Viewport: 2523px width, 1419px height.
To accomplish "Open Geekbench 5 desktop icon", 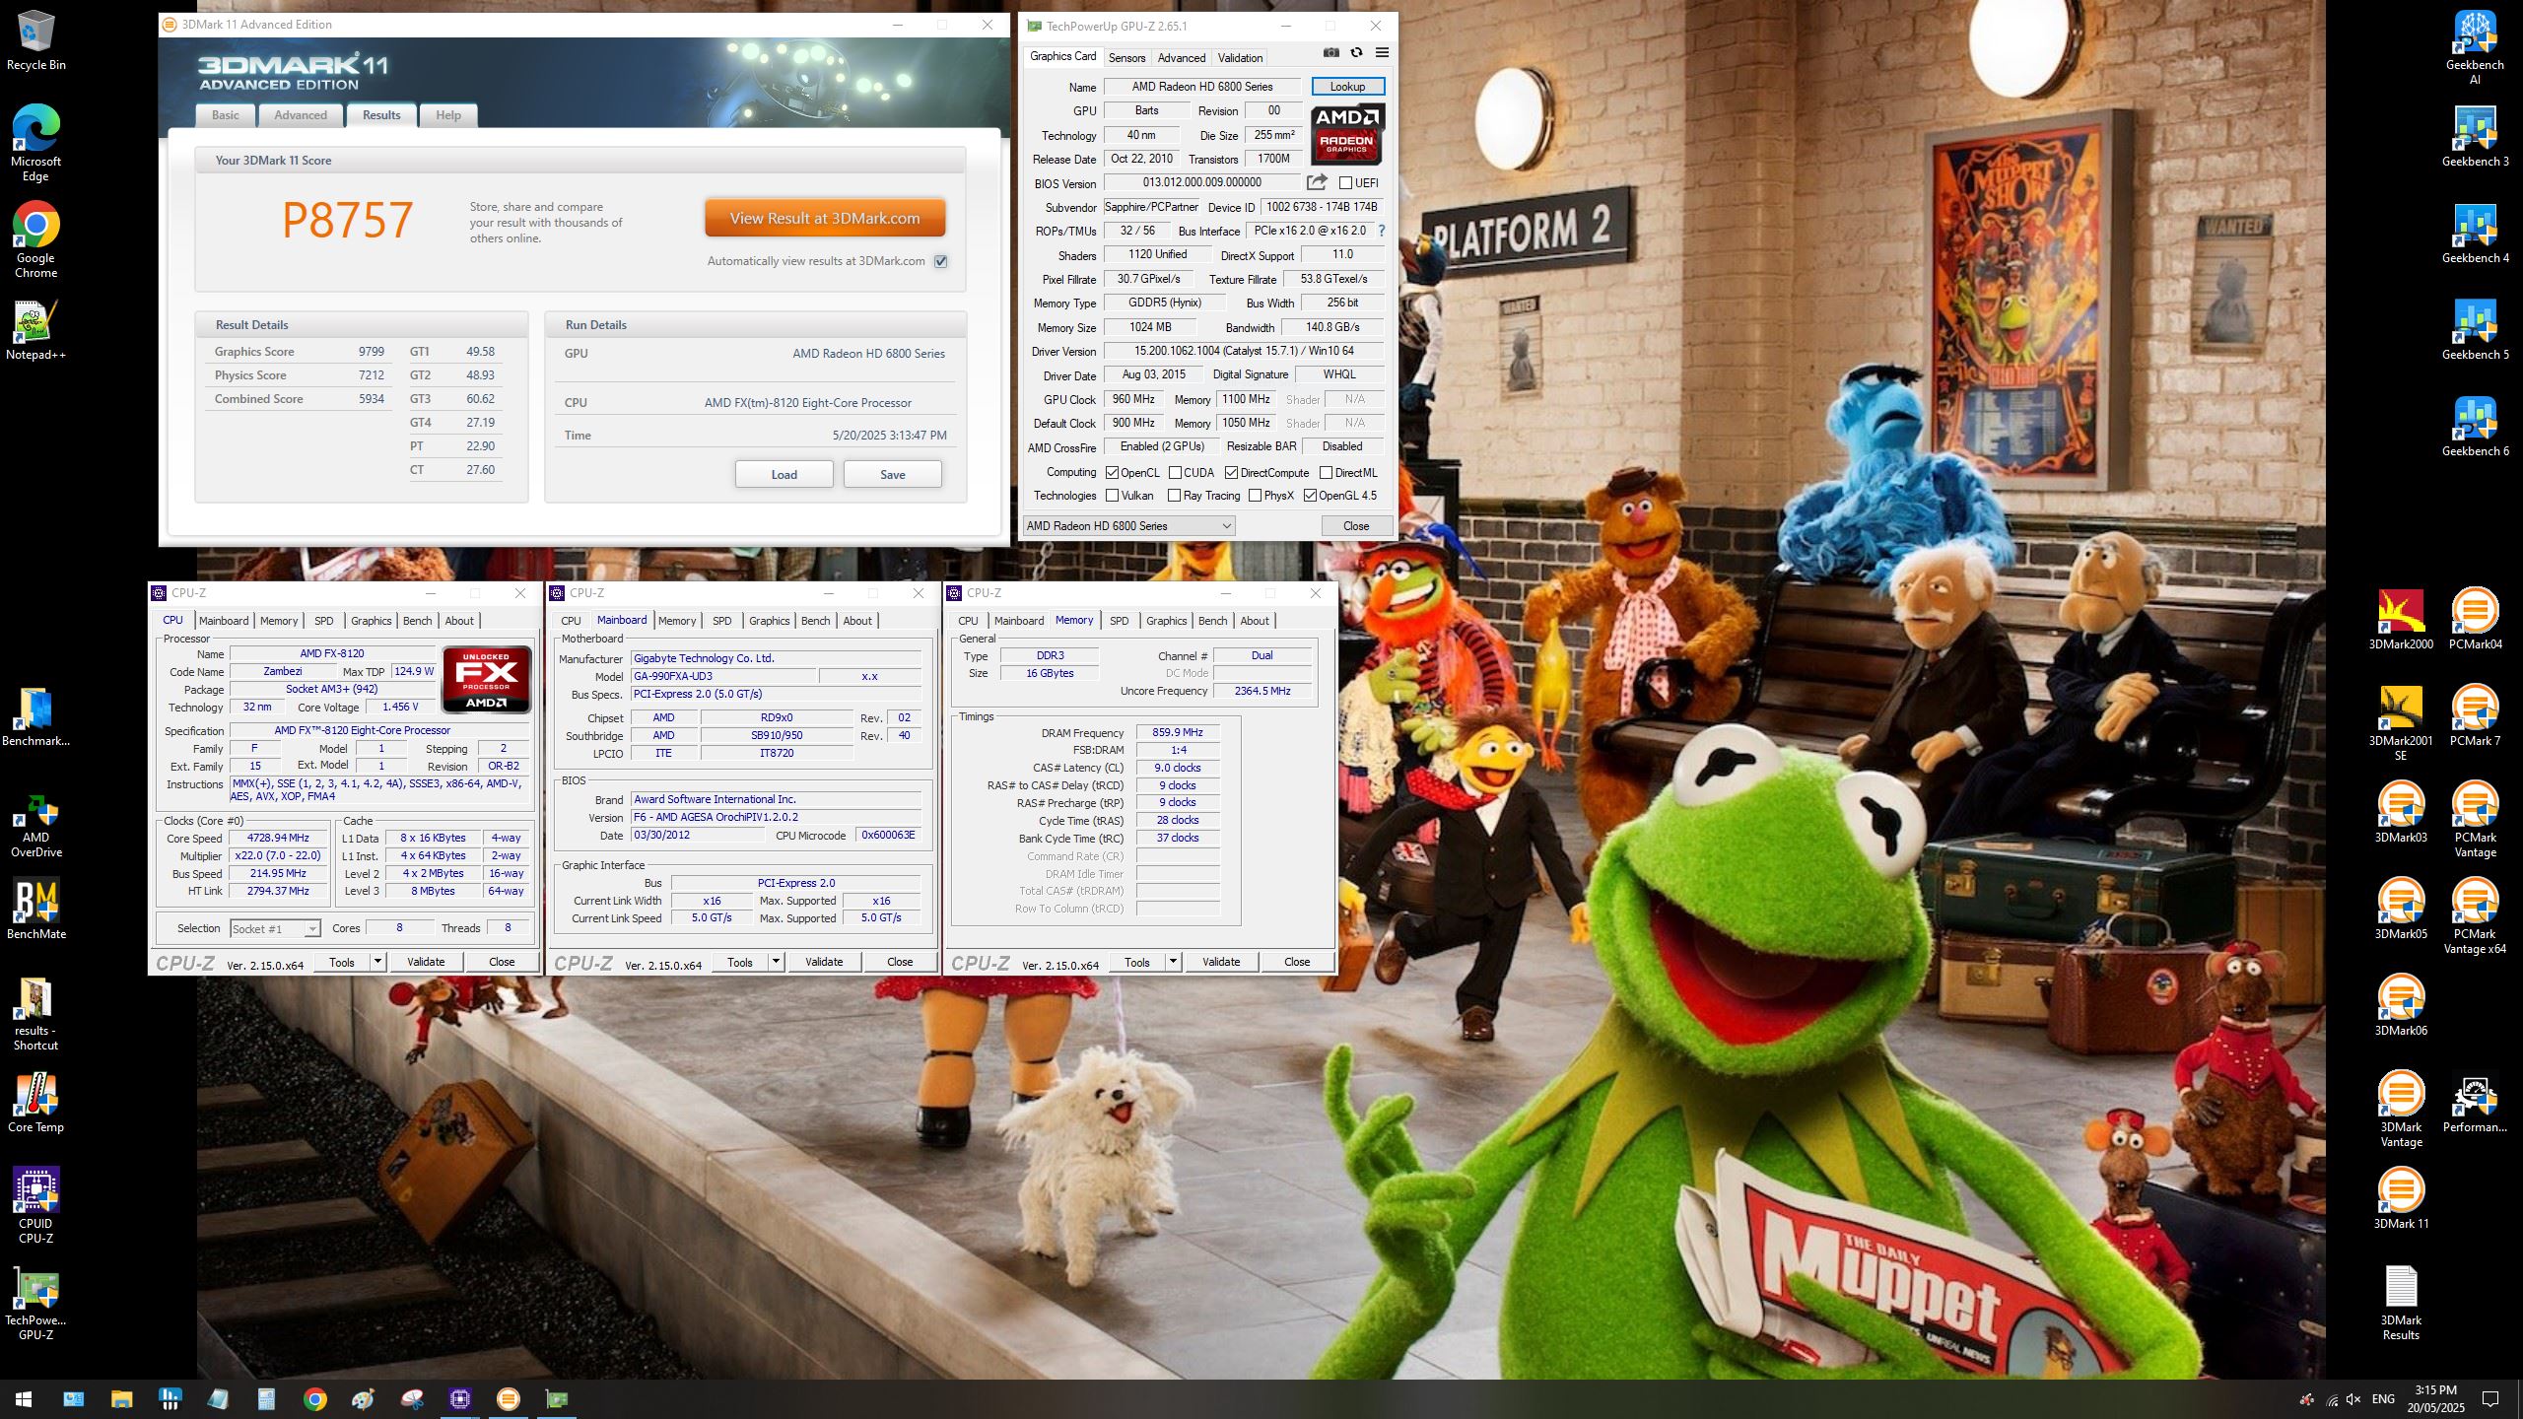I will (2474, 330).
